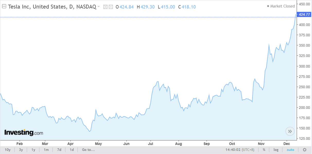This screenshot has width=312, height=154.
Task: Click the low price value 415.00
Action: 167,7
